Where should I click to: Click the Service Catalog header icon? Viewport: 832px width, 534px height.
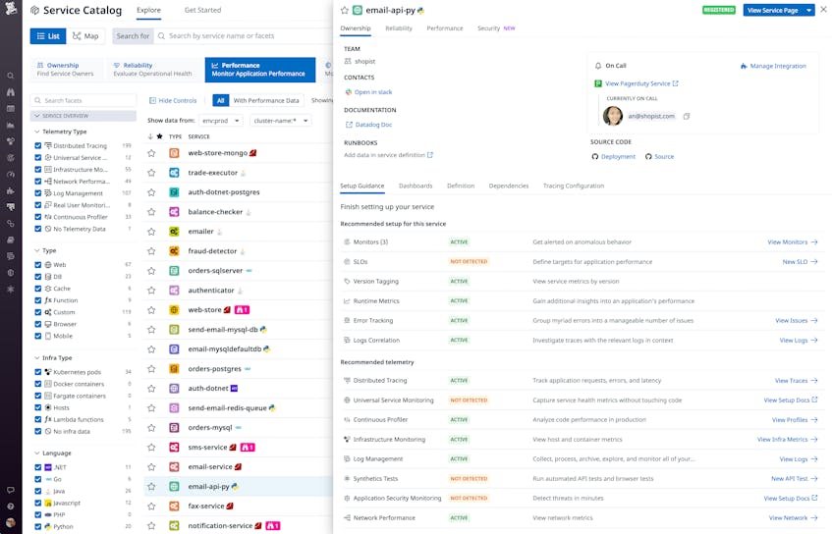(35, 10)
